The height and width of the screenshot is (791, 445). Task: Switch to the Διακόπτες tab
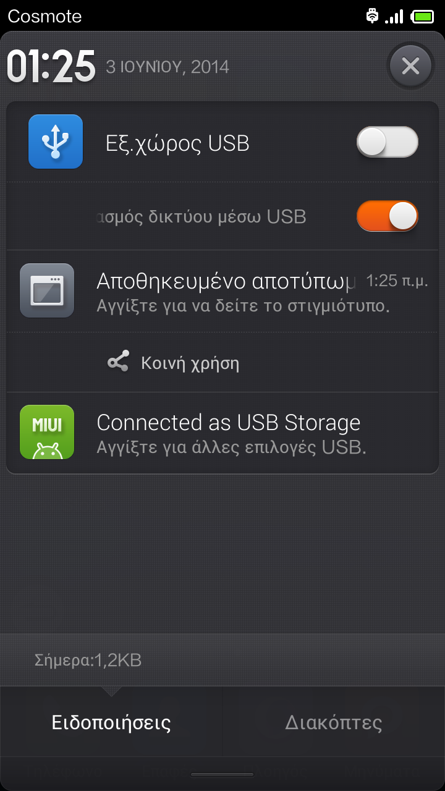click(x=334, y=722)
